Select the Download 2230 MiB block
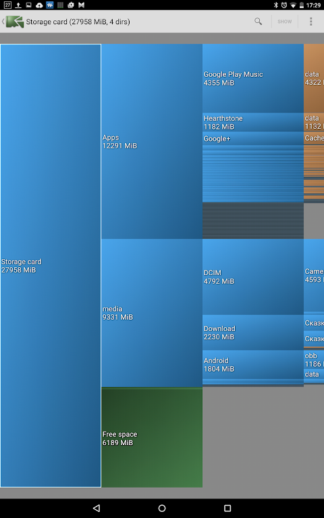The image size is (324, 518). pyautogui.click(x=253, y=333)
